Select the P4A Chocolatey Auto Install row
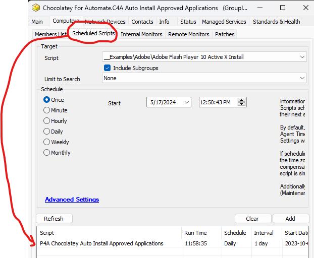Image resolution: width=314 pixels, height=258 pixels. pos(101,243)
